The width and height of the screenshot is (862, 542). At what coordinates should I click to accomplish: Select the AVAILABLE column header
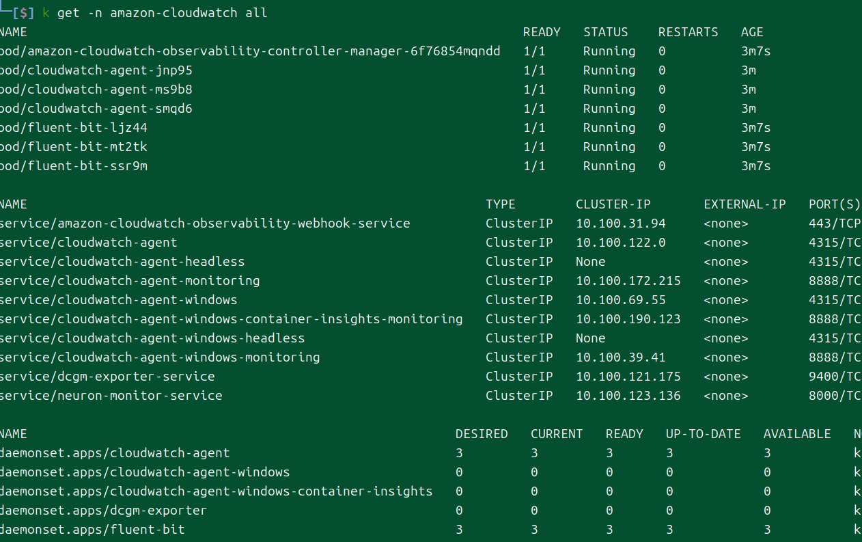[797, 434]
